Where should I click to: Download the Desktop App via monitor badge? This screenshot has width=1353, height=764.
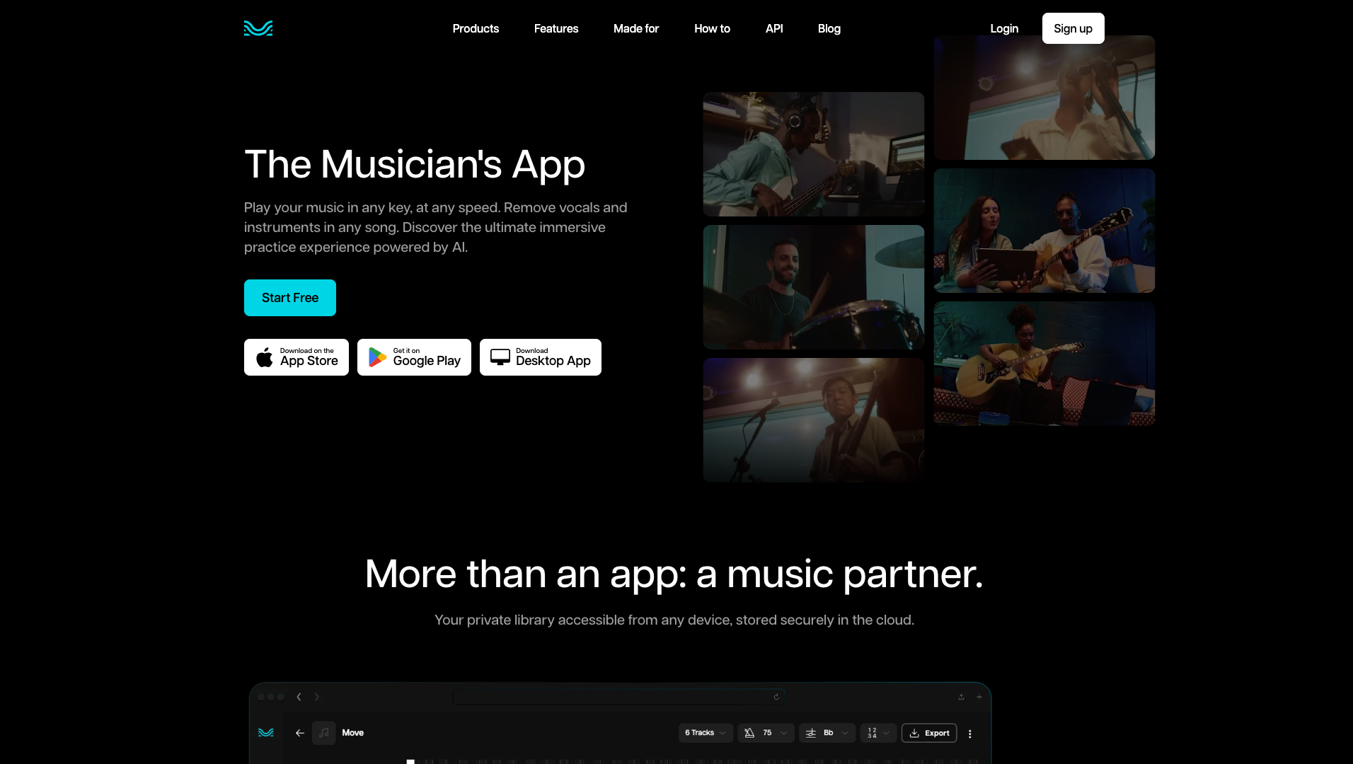click(541, 357)
